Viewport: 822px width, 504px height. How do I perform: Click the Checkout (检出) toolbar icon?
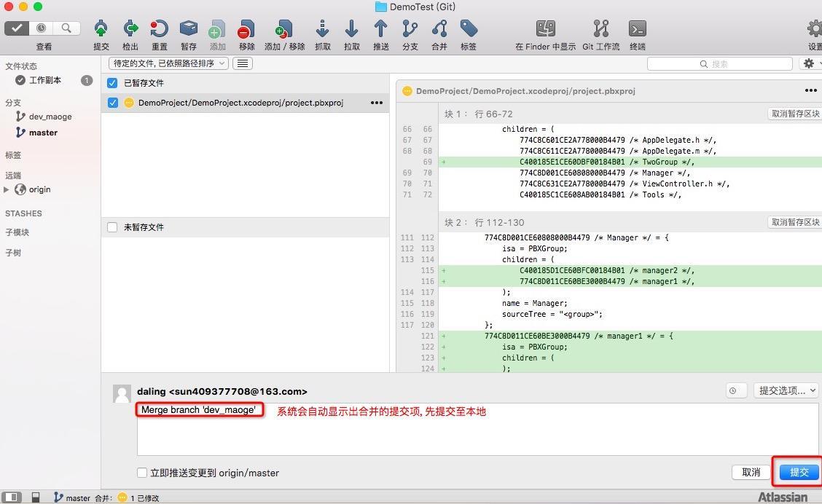click(x=130, y=29)
